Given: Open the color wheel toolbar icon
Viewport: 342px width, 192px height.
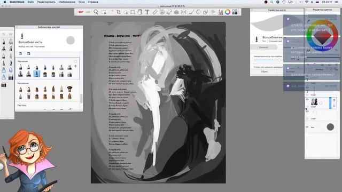Looking at the screenshot, I should tap(228, 12).
